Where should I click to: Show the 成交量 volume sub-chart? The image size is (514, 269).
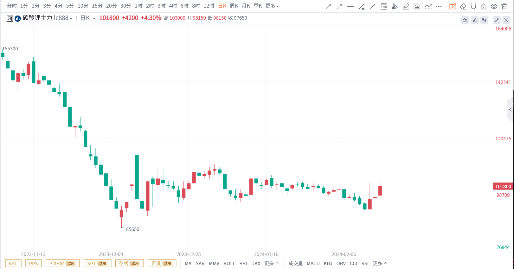[295, 263]
